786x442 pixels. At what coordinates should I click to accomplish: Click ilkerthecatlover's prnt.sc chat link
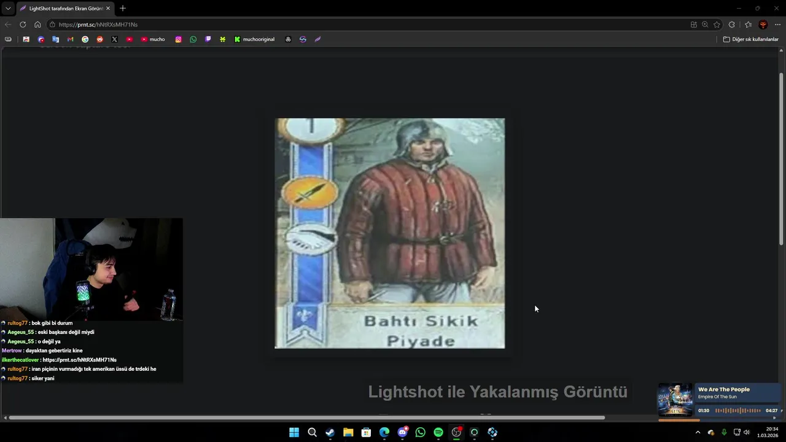[79, 360]
